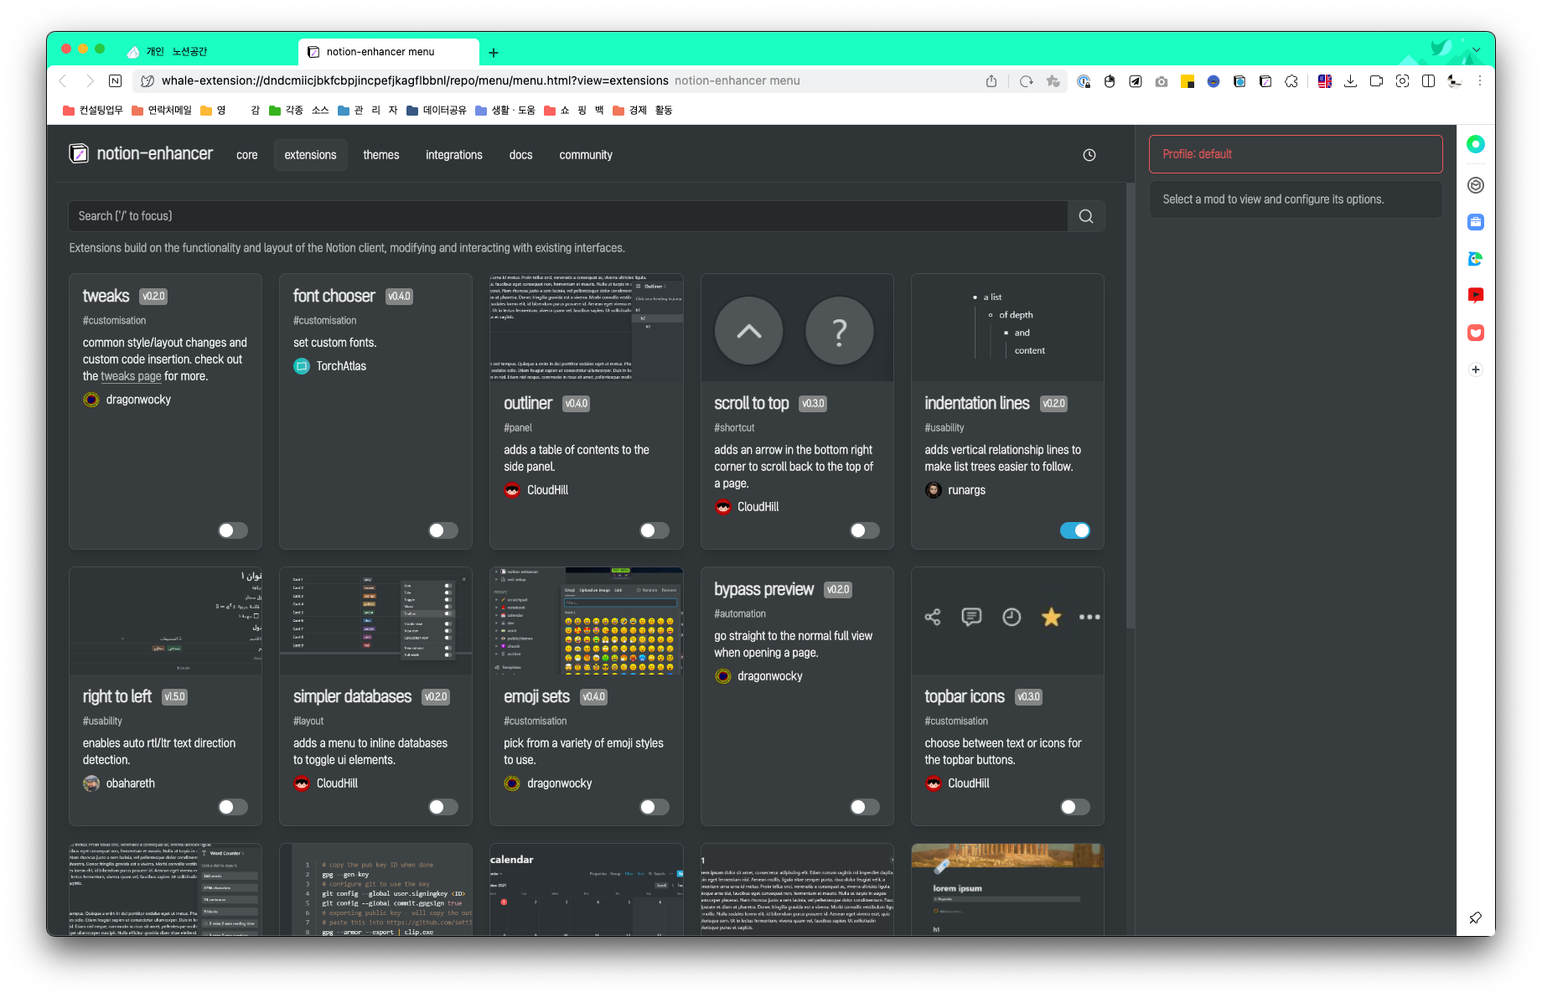Click the browser address bar URL
1542x998 pixels.
click(415, 81)
